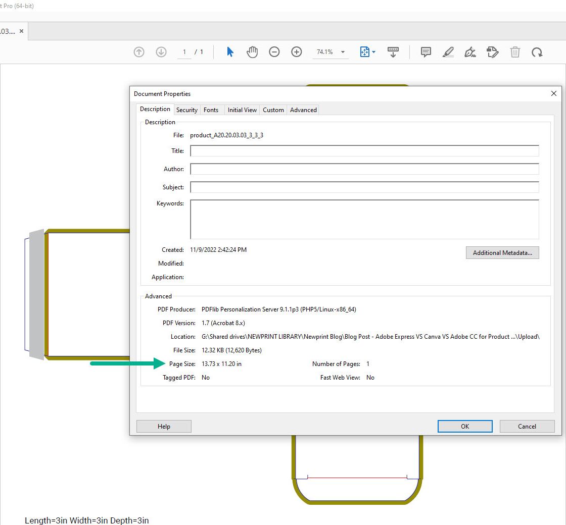Viewport: 566px width, 525px height.
Task: Click inside the Title input field
Action: tap(364, 150)
